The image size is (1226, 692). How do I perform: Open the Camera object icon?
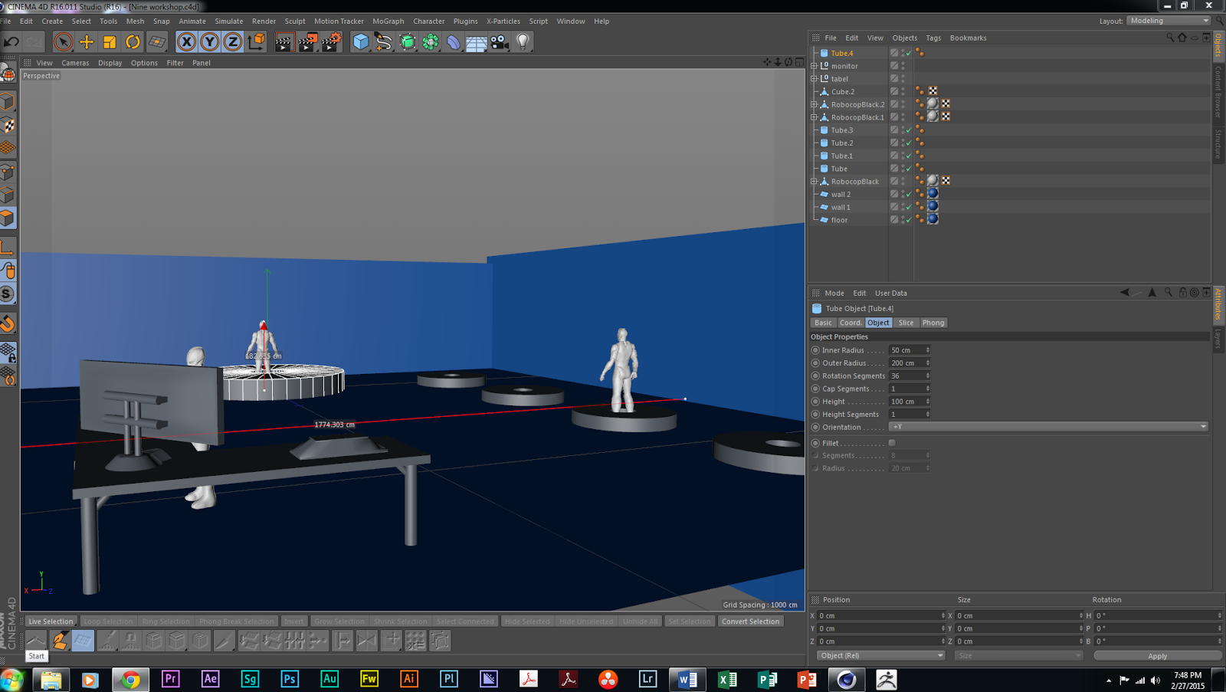500,42
